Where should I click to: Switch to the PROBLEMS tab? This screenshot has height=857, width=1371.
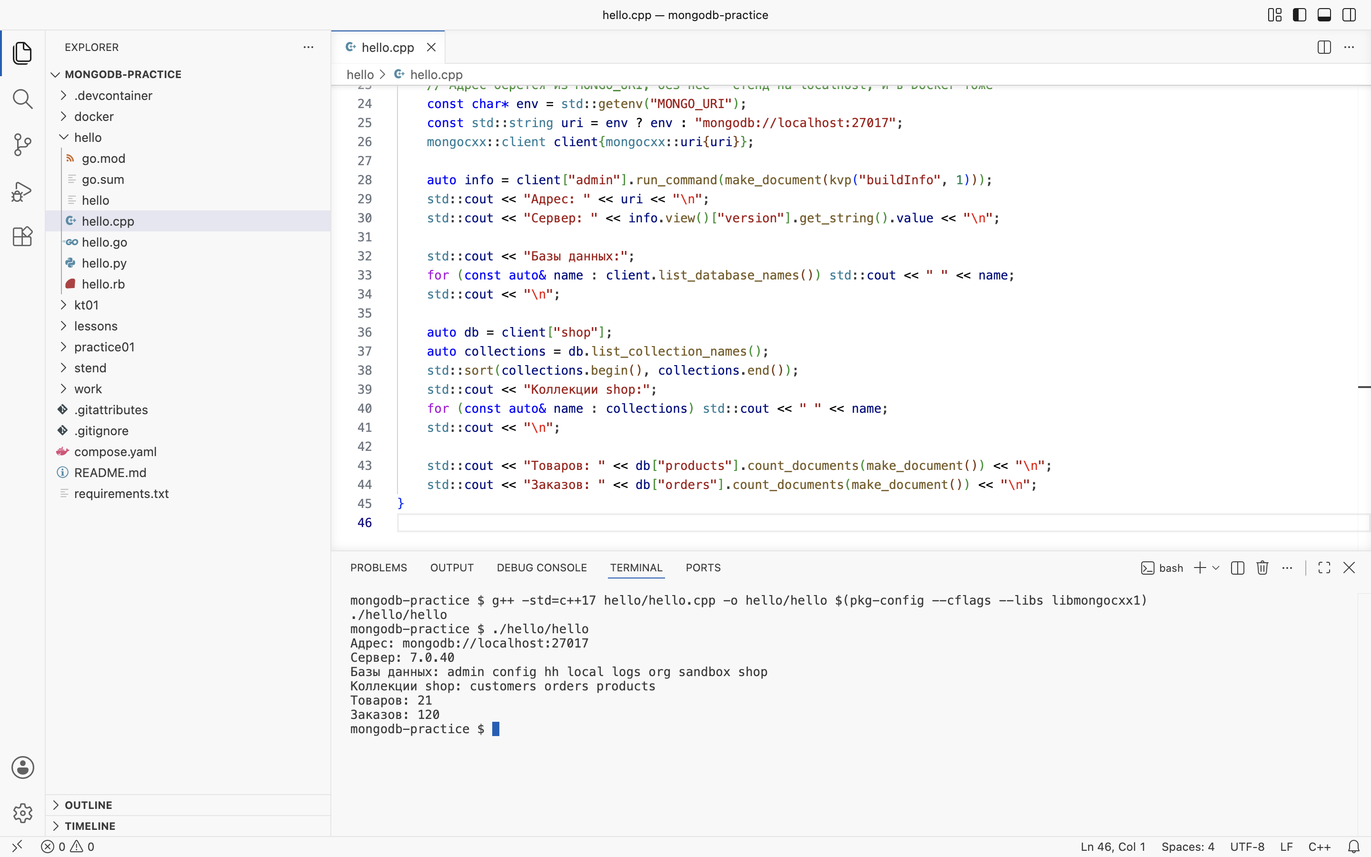tap(378, 568)
